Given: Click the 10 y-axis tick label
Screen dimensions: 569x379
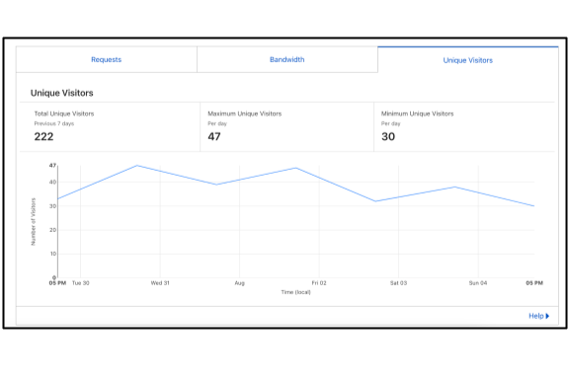Looking at the screenshot, I should (53, 254).
